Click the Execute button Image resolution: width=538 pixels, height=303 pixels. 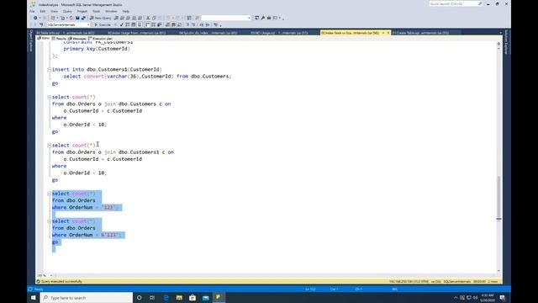click(103, 24)
